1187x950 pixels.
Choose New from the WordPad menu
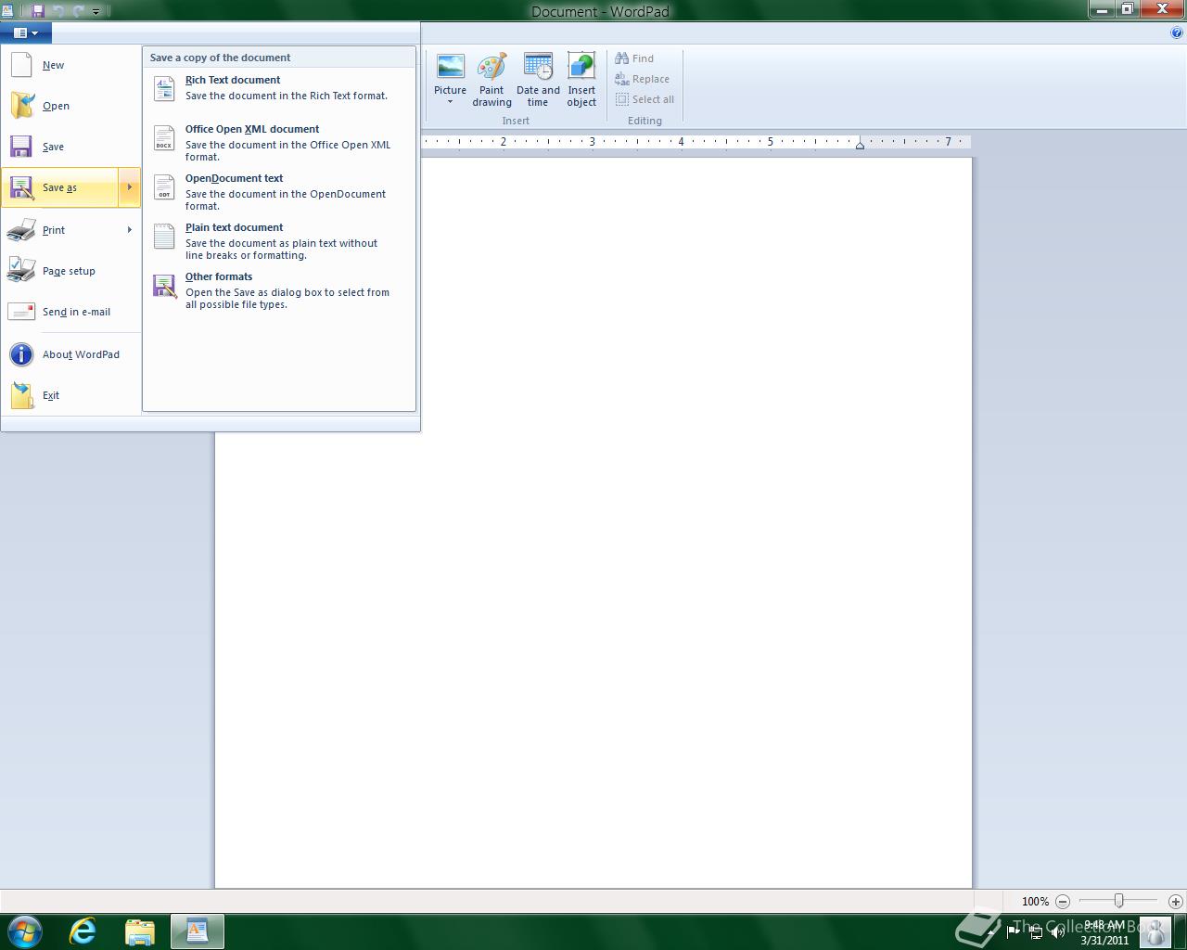pos(70,65)
